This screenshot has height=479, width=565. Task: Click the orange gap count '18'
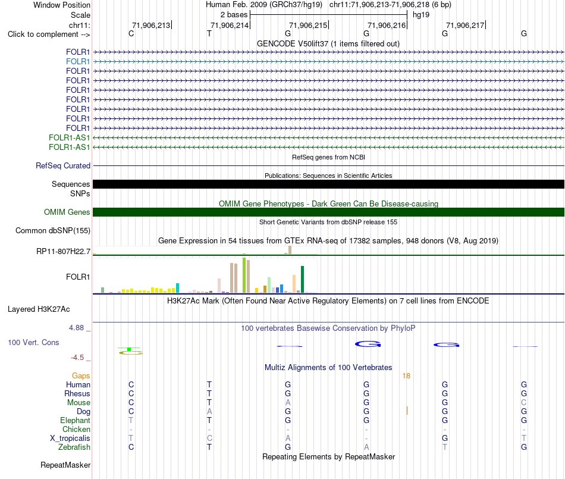pyautogui.click(x=406, y=376)
